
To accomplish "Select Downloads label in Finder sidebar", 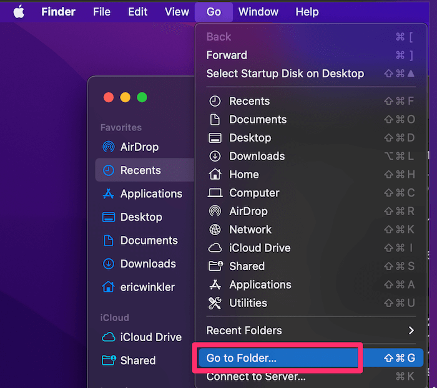I will pos(148,264).
